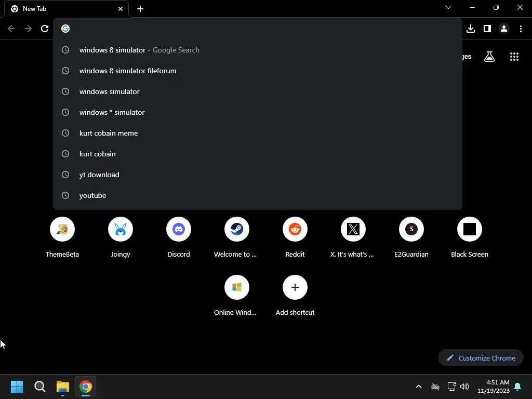Image resolution: width=532 pixels, height=399 pixels.
Task: Toggle the Chrome side panel icon
Action: (487, 29)
